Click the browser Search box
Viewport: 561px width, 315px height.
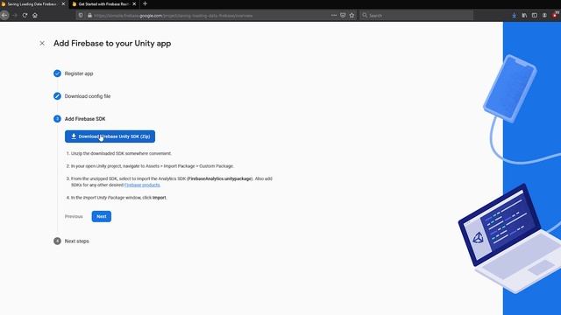tap(416, 16)
